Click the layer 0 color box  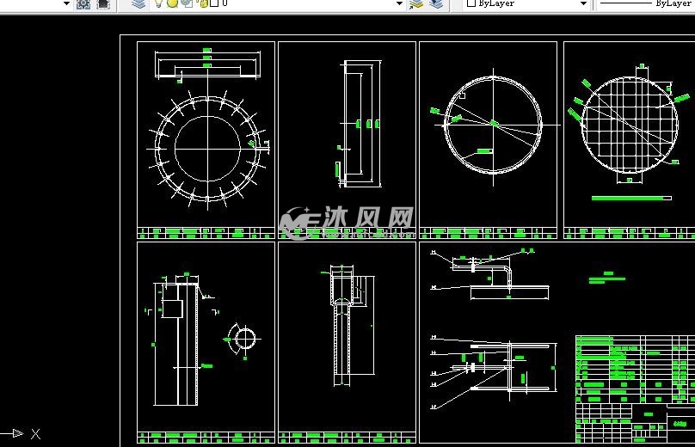(x=214, y=3)
